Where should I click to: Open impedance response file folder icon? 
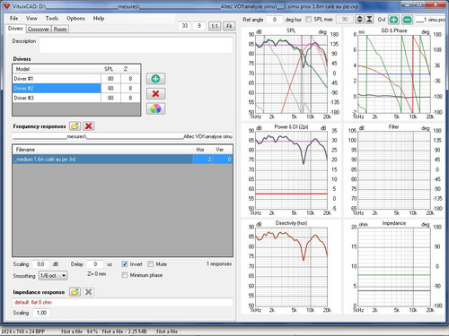[x=75, y=292]
